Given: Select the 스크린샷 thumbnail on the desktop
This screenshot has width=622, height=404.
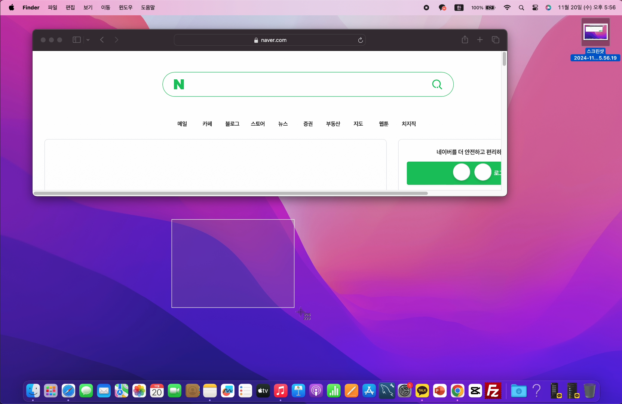Looking at the screenshot, I should [x=595, y=32].
